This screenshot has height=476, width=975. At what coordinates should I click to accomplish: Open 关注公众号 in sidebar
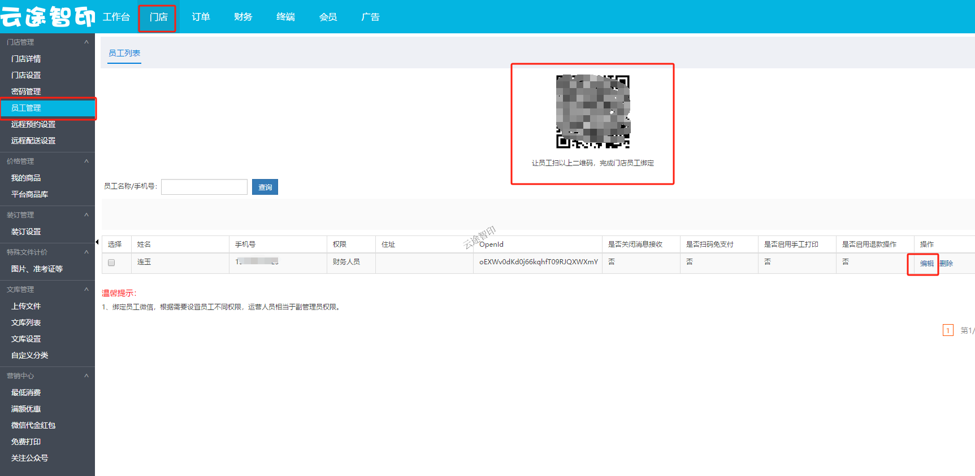pyautogui.click(x=29, y=458)
